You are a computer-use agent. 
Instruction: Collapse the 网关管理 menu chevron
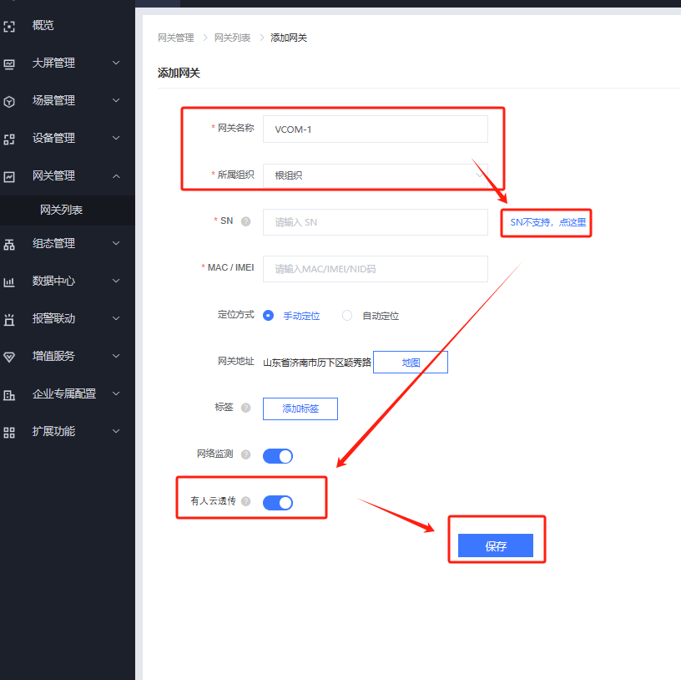[x=116, y=176]
